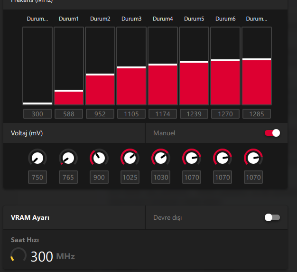Select the 1030 voltage input field
297x272 pixels.
tap(161, 177)
